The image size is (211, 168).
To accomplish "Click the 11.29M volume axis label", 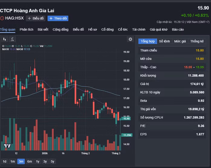I will (x=127, y=135).
